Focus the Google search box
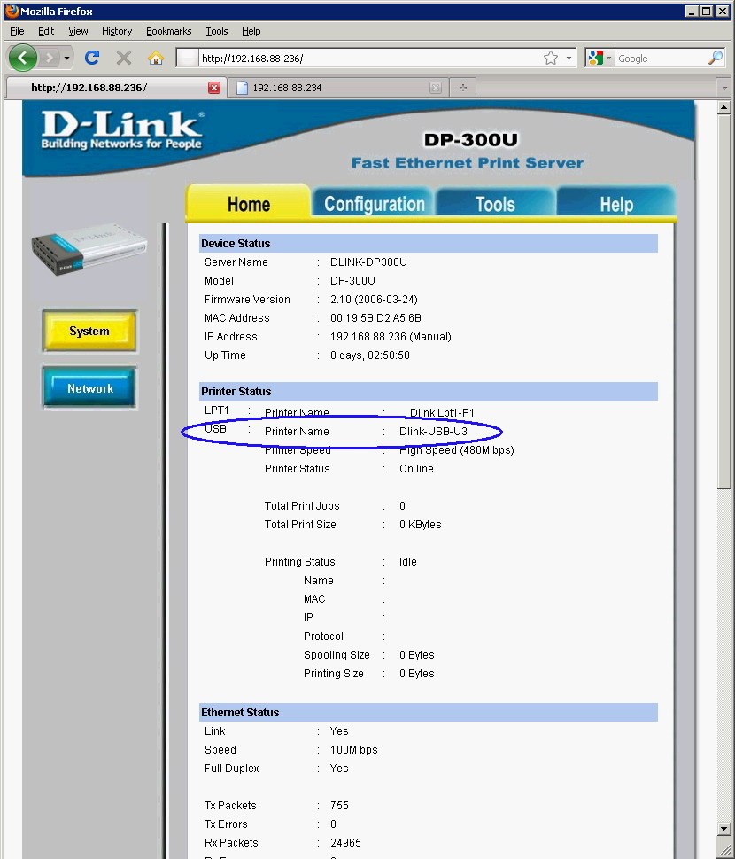Viewport: 735px width, 859px height. 661,59
